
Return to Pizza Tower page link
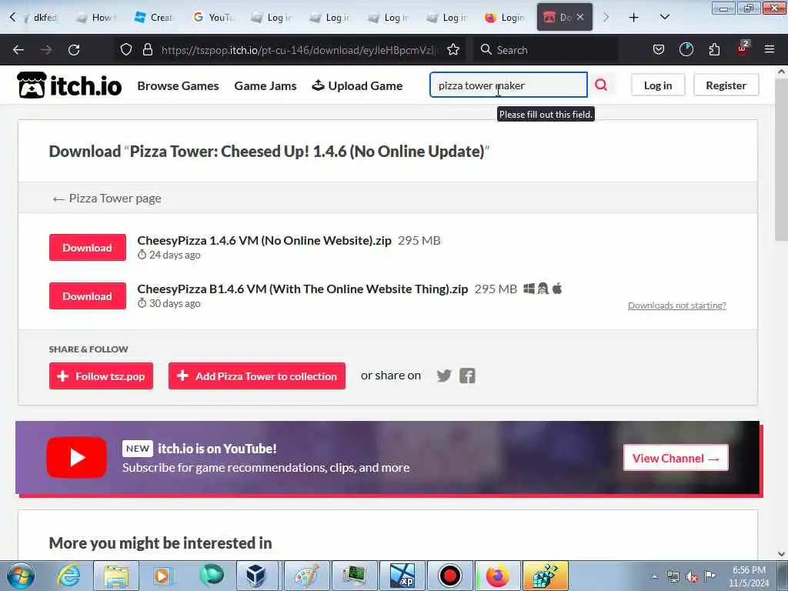click(x=107, y=199)
